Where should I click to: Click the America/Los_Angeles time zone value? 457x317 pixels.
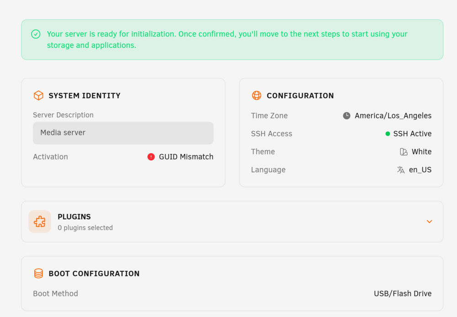coord(393,116)
